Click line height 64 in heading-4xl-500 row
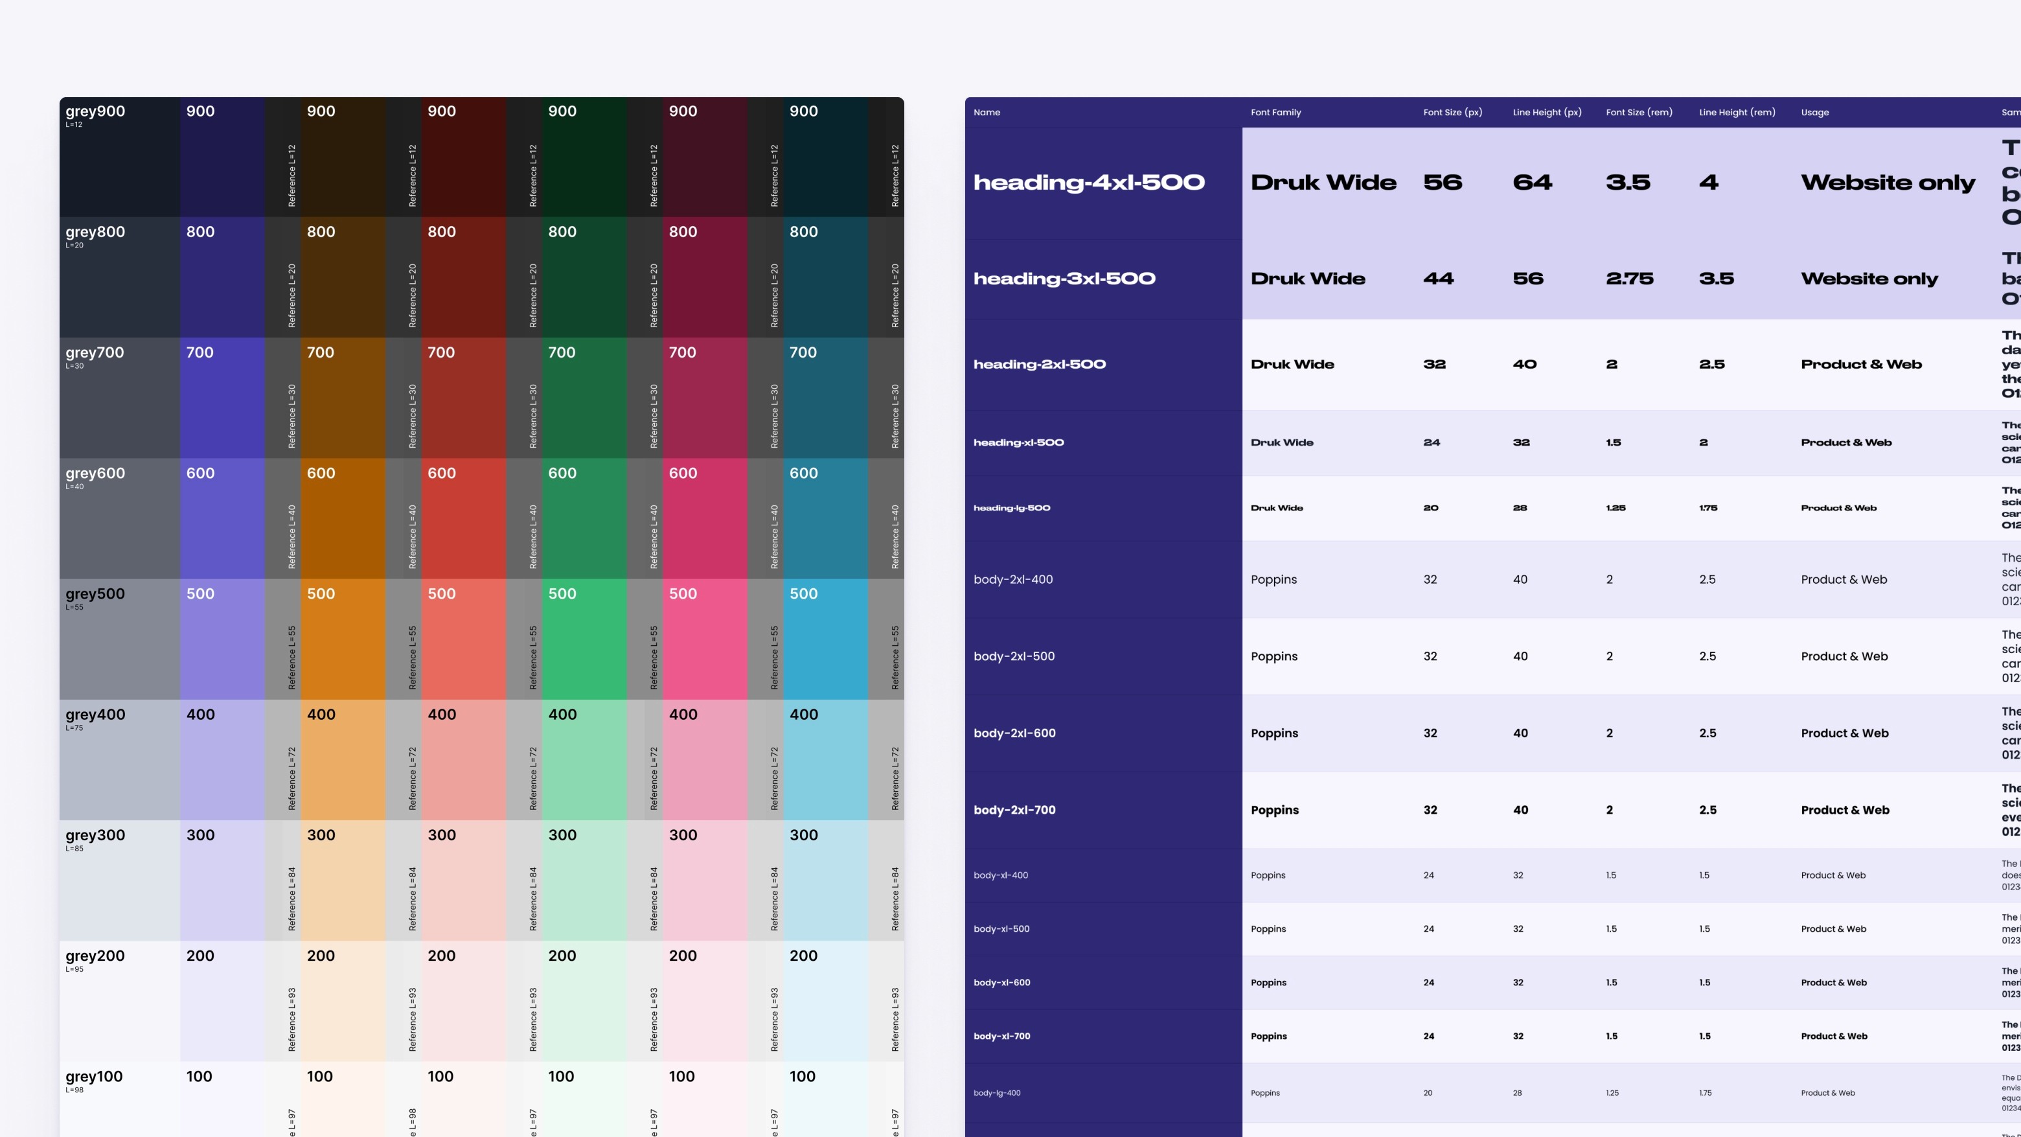2021x1137 pixels. click(x=1532, y=183)
